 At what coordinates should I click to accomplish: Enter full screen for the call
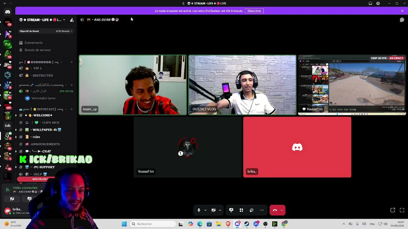(x=402, y=210)
